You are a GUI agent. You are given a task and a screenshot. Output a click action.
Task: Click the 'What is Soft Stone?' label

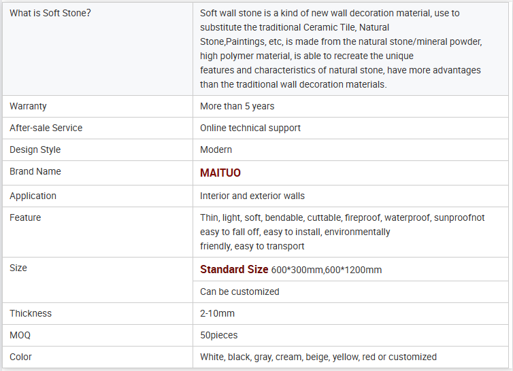coord(50,13)
